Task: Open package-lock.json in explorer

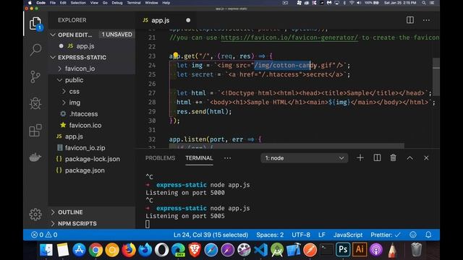Action: tap(92, 159)
